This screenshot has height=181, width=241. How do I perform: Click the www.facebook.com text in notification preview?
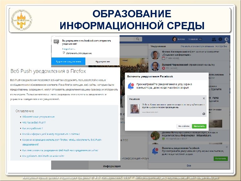pos(150,112)
